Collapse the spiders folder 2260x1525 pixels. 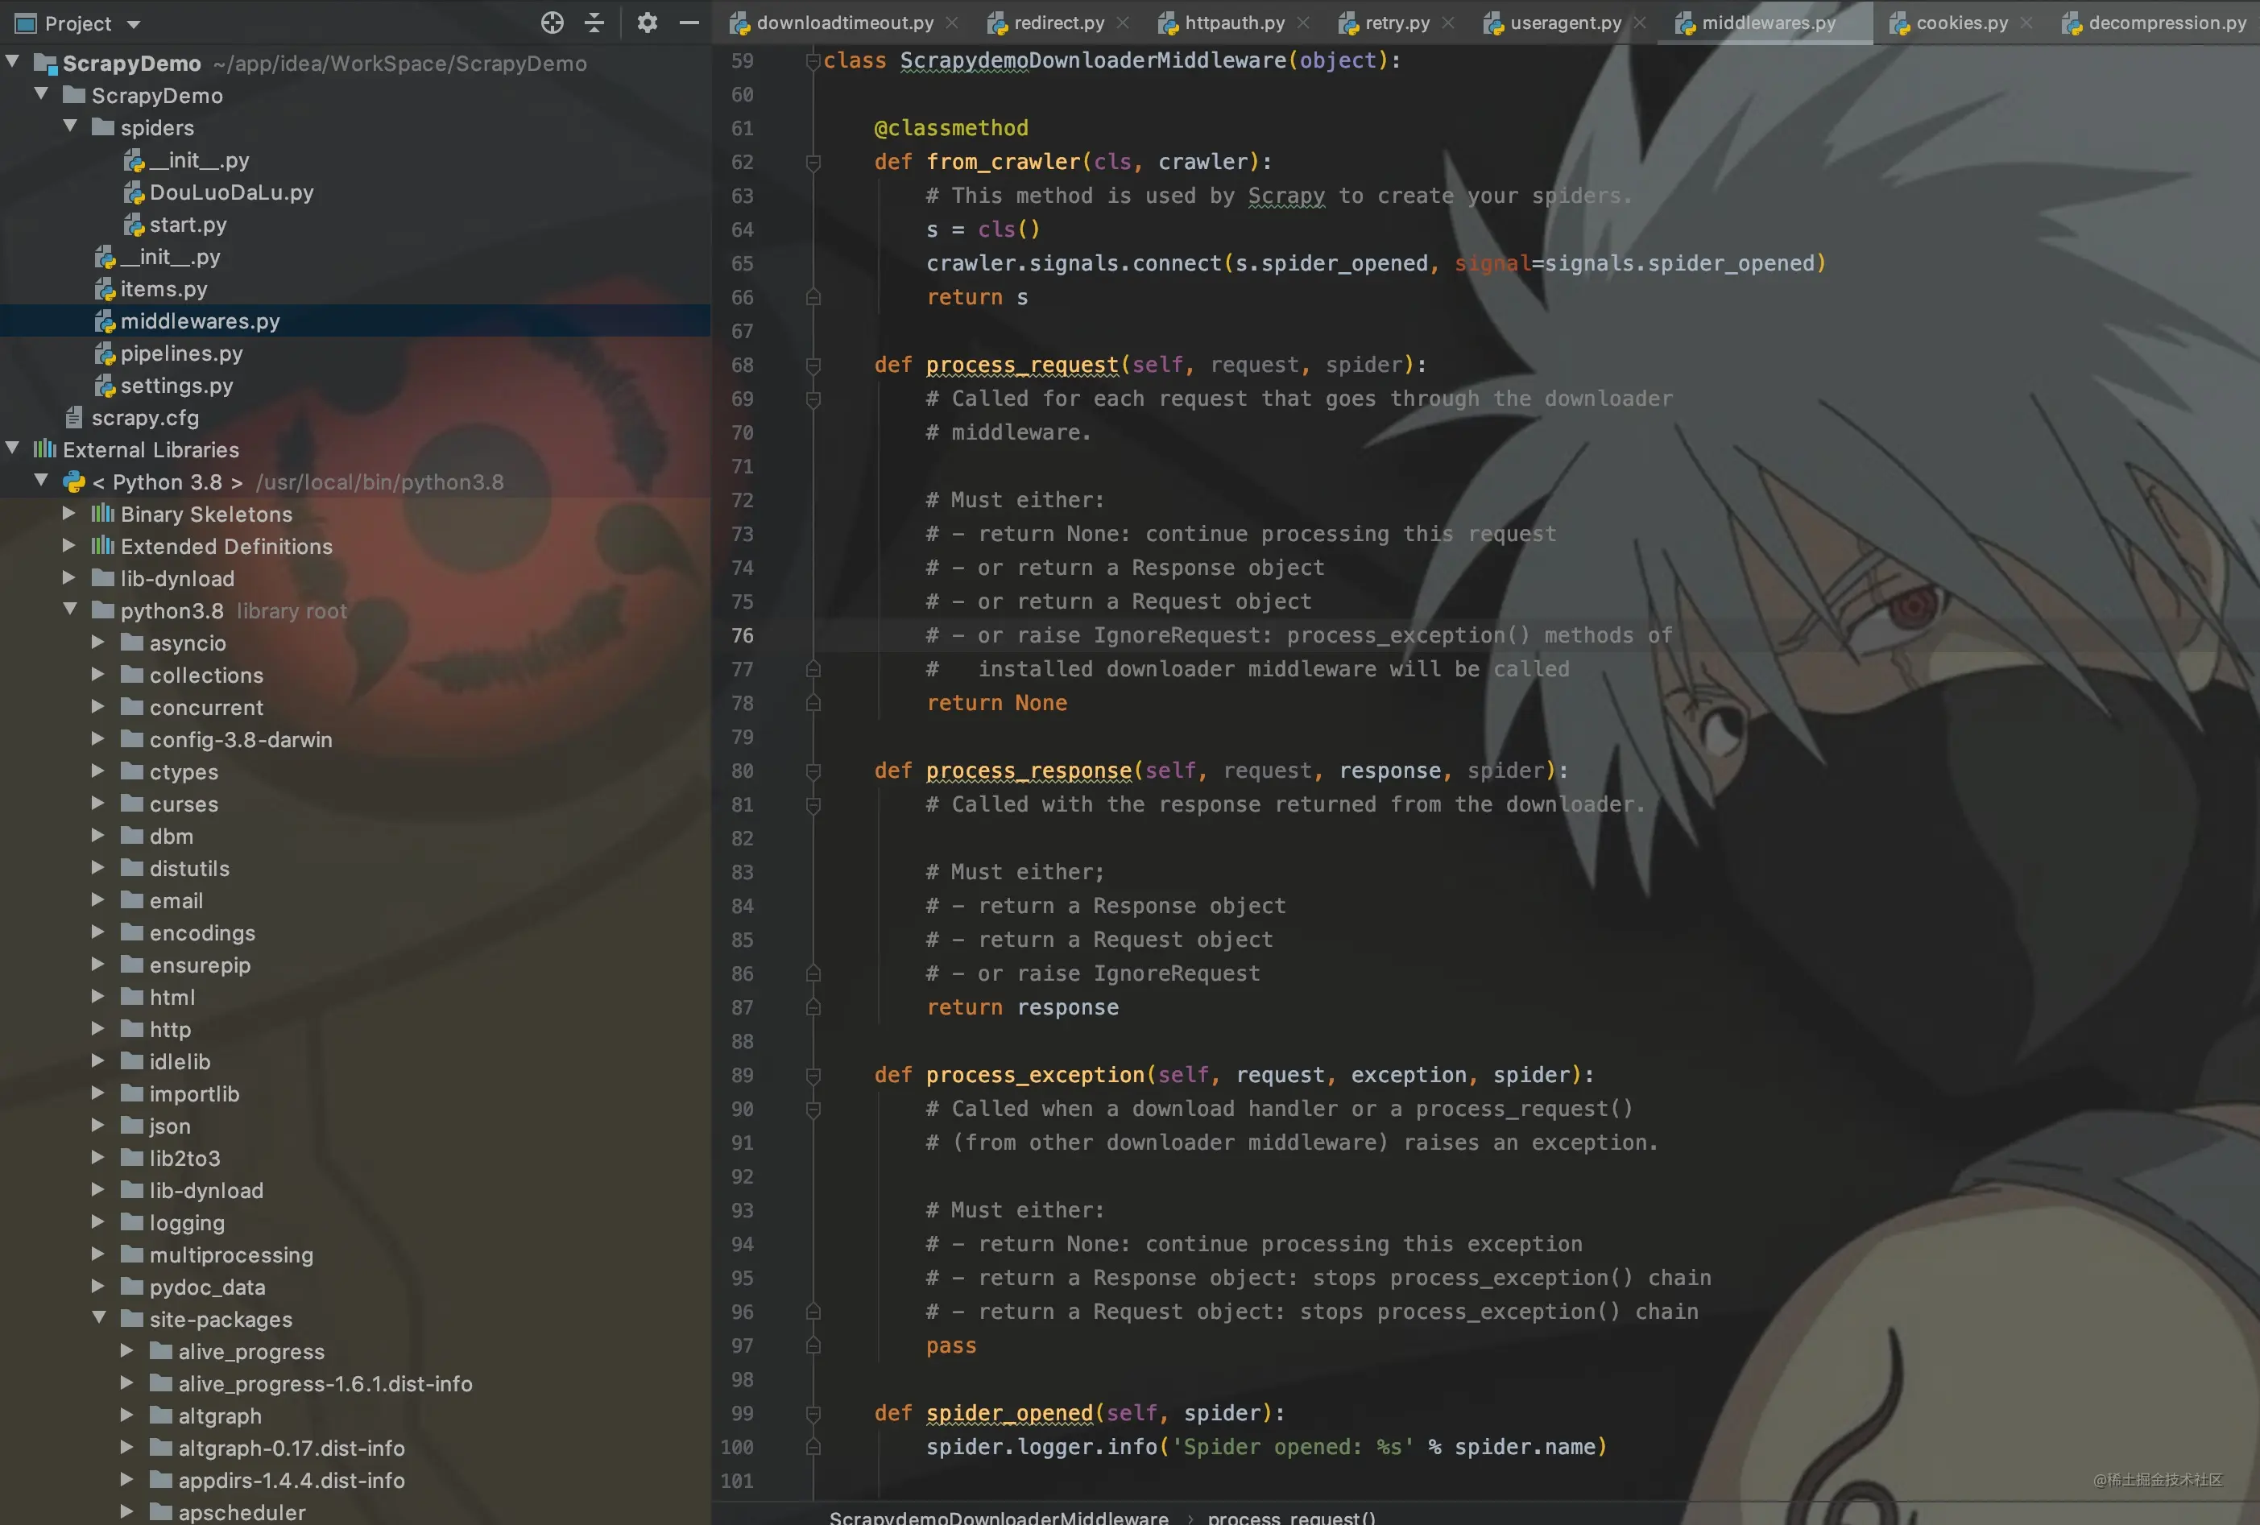tap(70, 126)
